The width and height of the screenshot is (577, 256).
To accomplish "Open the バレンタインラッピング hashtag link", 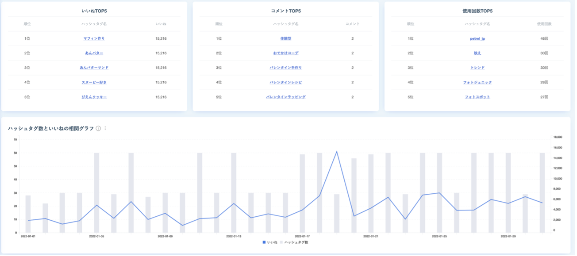I will pos(286,97).
